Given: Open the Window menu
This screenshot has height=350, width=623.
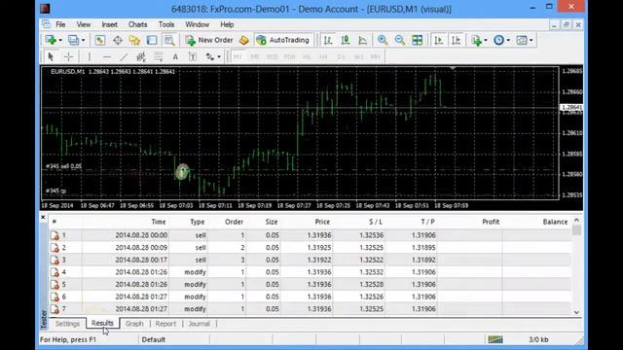Looking at the screenshot, I should pos(197,24).
